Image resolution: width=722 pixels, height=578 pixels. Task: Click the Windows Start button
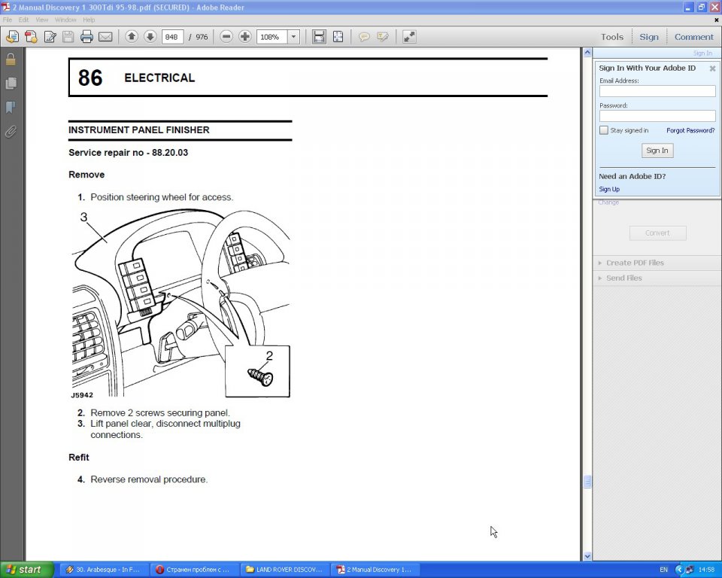[27, 570]
